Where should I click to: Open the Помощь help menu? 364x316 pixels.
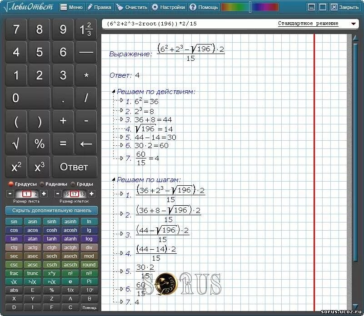(x=204, y=7)
